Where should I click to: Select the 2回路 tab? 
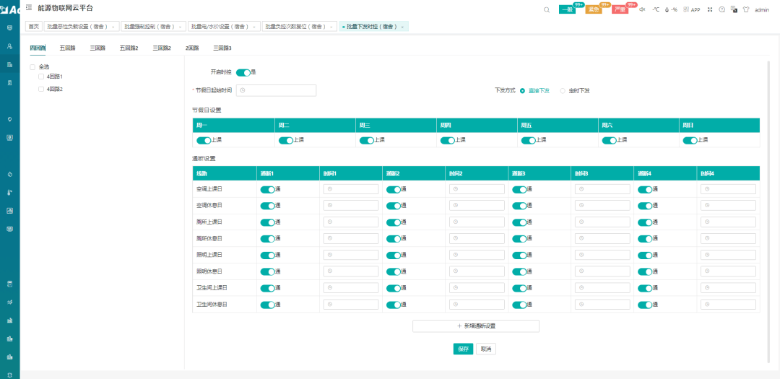pos(192,48)
